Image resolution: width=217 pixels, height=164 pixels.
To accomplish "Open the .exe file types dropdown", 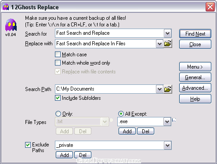I will coord(167,121).
